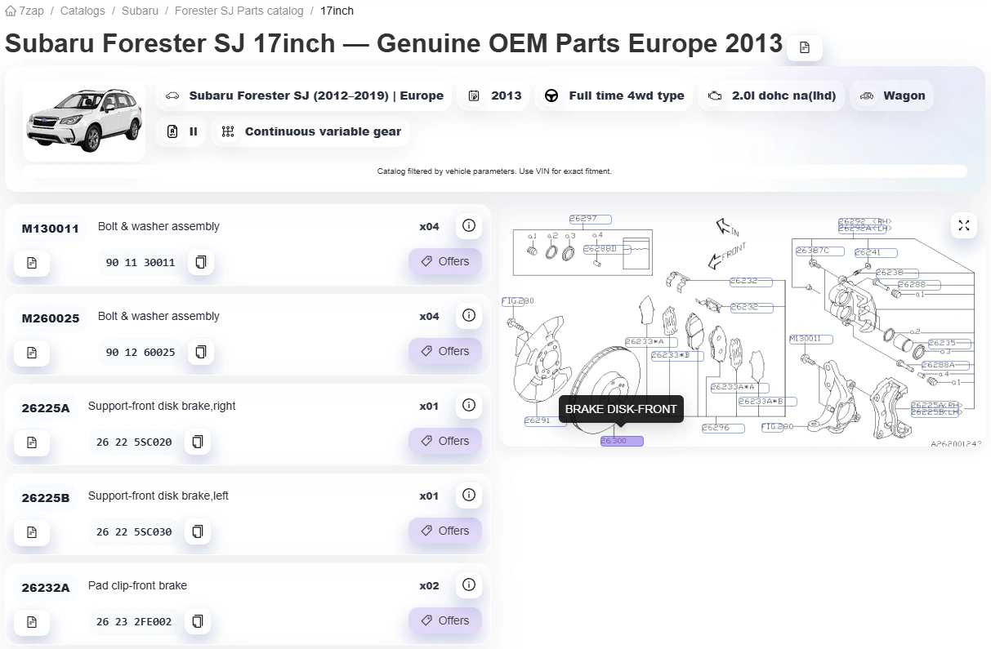Click the document icon beside page title
The image size is (991, 649).
tap(805, 47)
